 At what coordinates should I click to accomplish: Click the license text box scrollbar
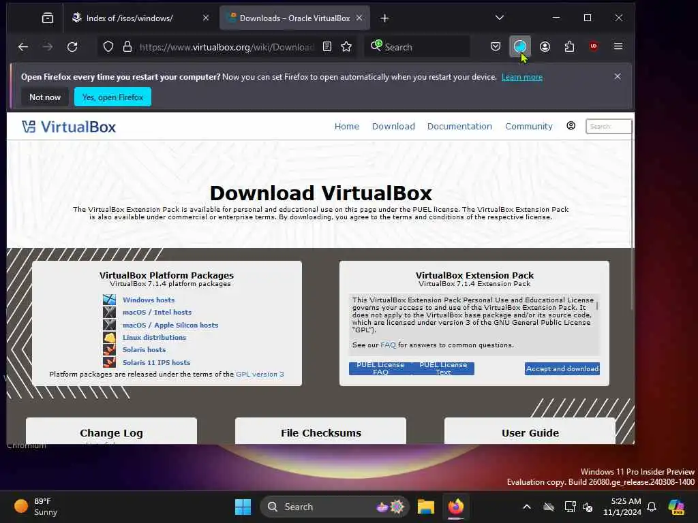(x=597, y=306)
